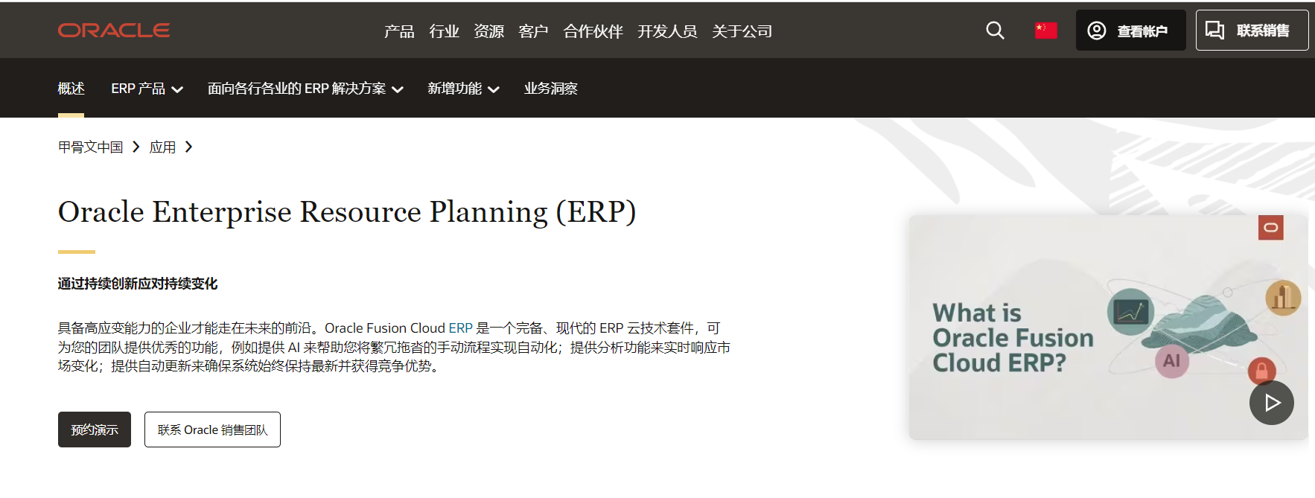The width and height of the screenshot is (1315, 498).
Task: Open the 产品 menu
Action: coord(399,31)
